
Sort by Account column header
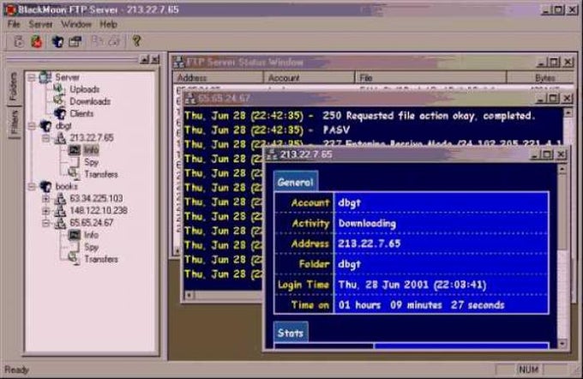309,78
